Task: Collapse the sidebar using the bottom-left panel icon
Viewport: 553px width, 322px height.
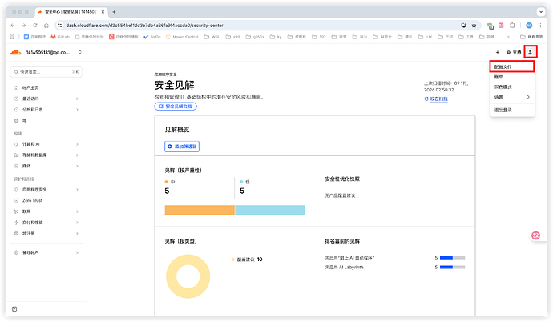Action: tap(14, 307)
